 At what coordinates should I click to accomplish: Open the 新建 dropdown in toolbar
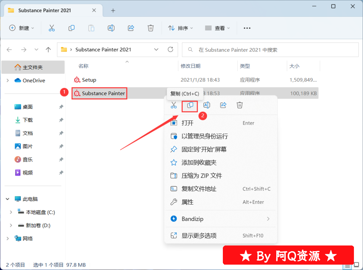[22, 28]
